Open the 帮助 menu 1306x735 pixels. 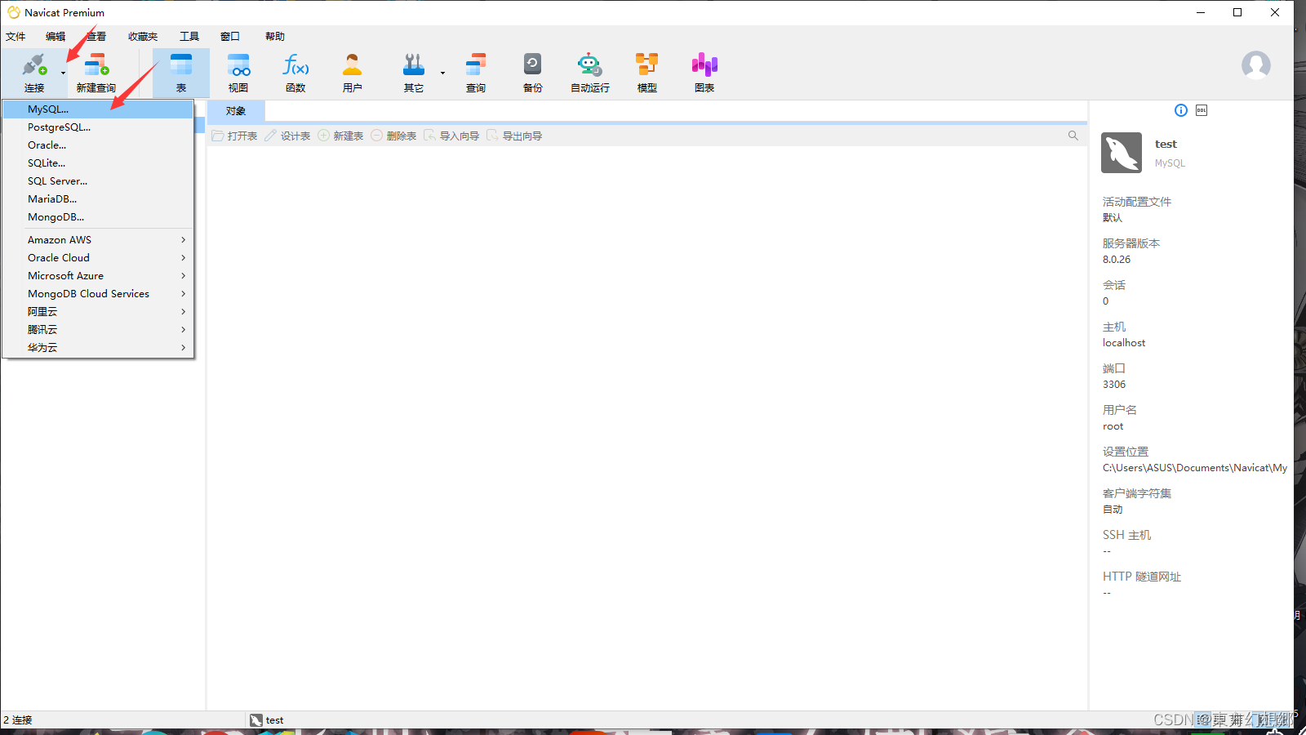[x=275, y=37]
